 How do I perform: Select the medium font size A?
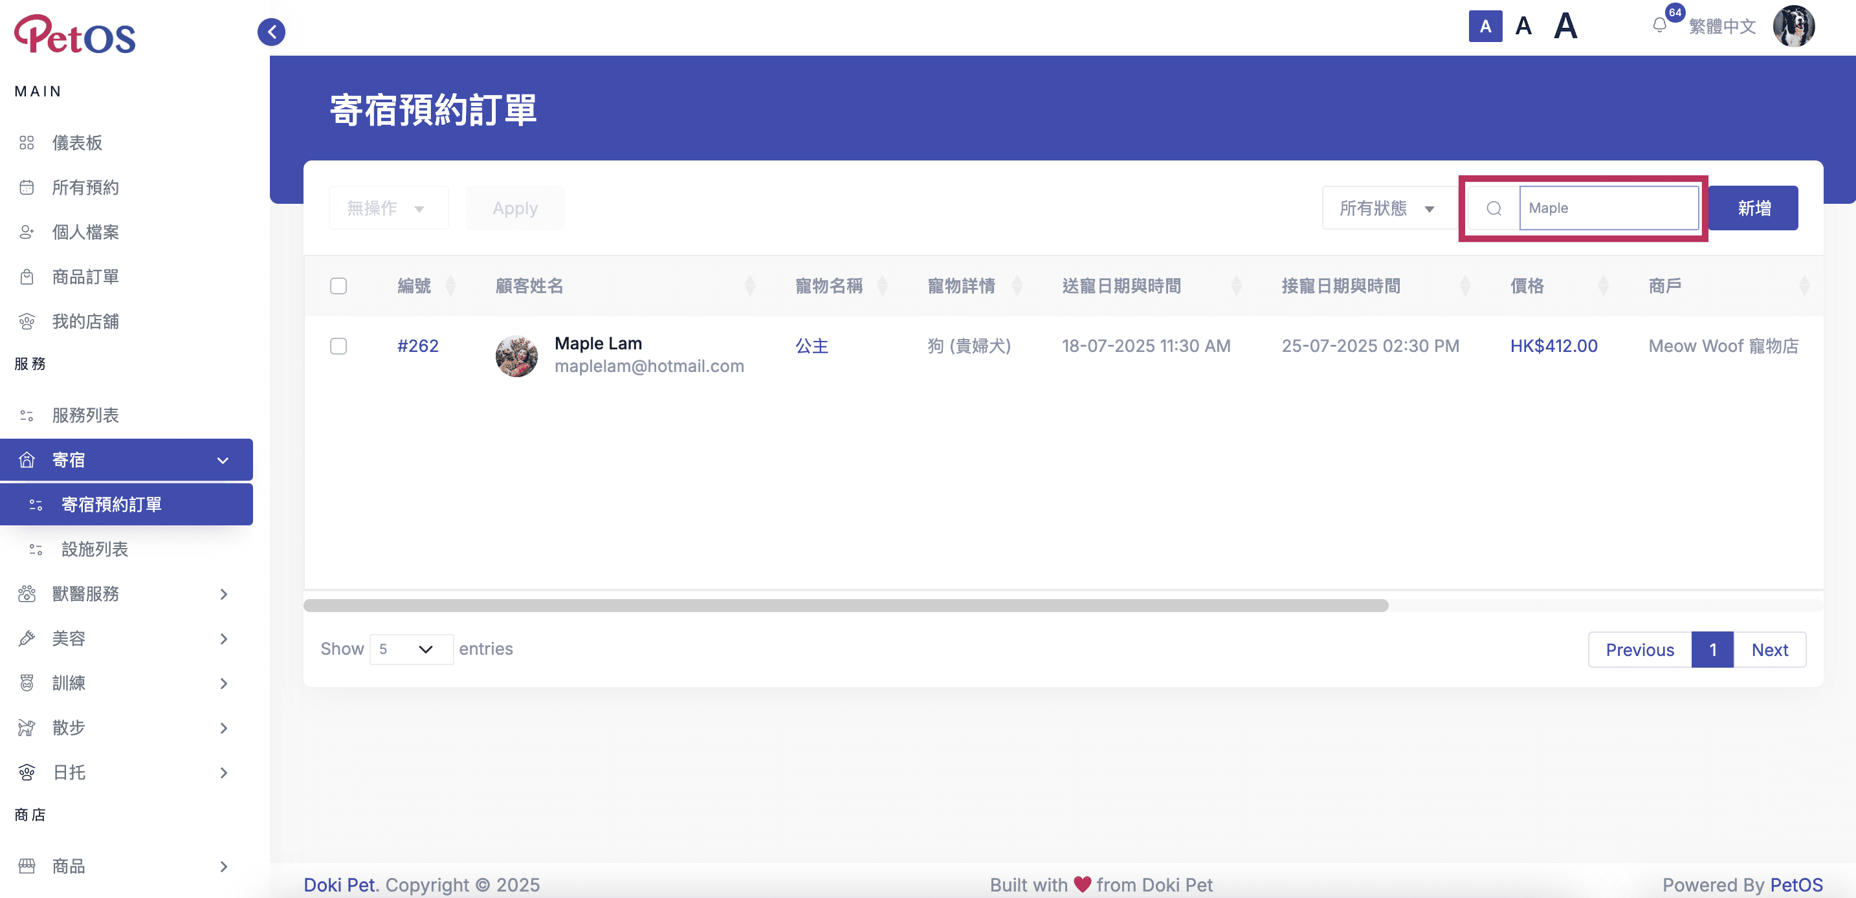pos(1523,27)
